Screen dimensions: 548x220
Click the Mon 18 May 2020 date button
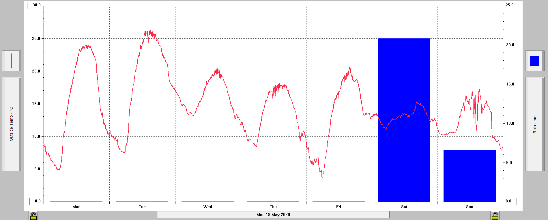(273, 215)
